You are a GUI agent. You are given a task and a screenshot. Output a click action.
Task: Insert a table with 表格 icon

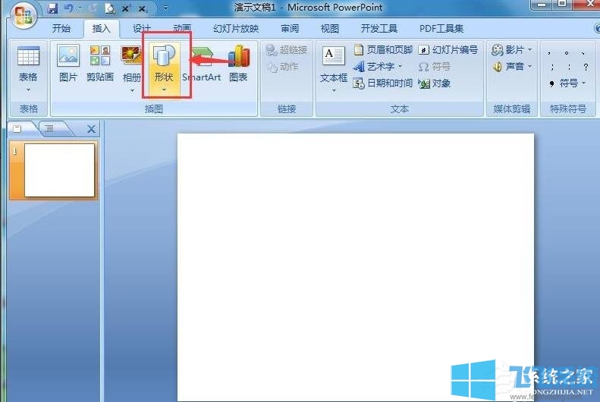coord(28,64)
